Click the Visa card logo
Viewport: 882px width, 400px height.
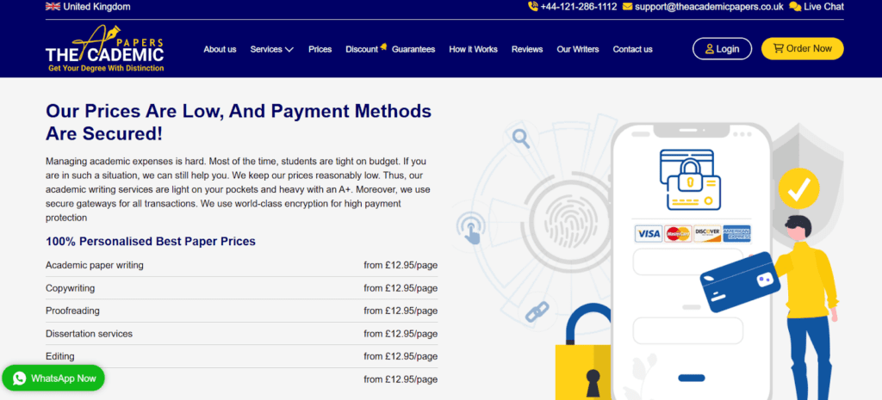pyautogui.click(x=649, y=234)
